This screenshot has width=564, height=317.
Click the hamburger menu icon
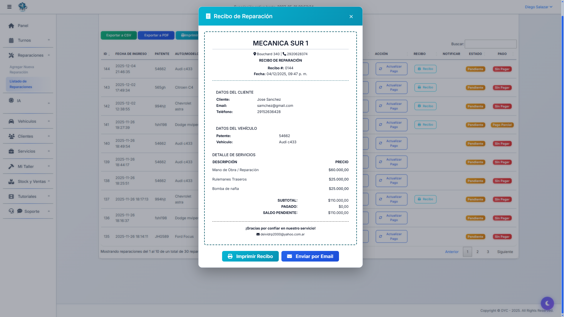(9, 7)
